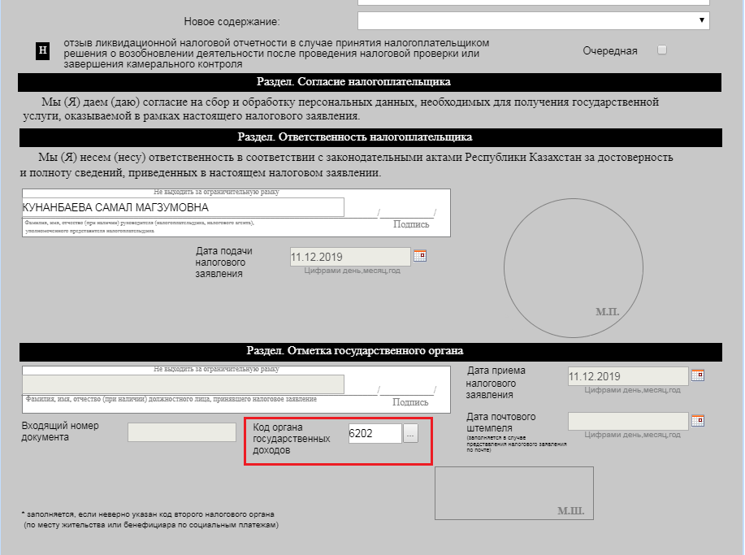Image resolution: width=745 pixels, height=555 pixels.
Task: Click the КУНАНБАЕВА САМАЛ МАГЗУМОВНА name field
Action: [x=183, y=207]
